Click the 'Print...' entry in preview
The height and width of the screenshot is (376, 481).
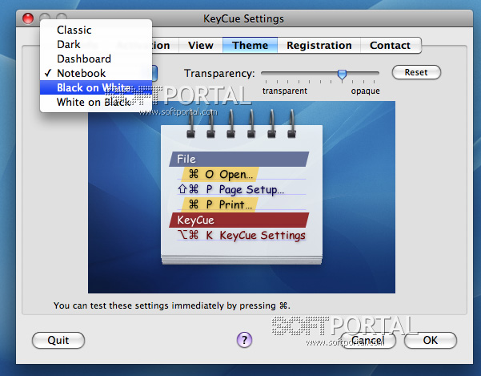click(x=220, y=204)
